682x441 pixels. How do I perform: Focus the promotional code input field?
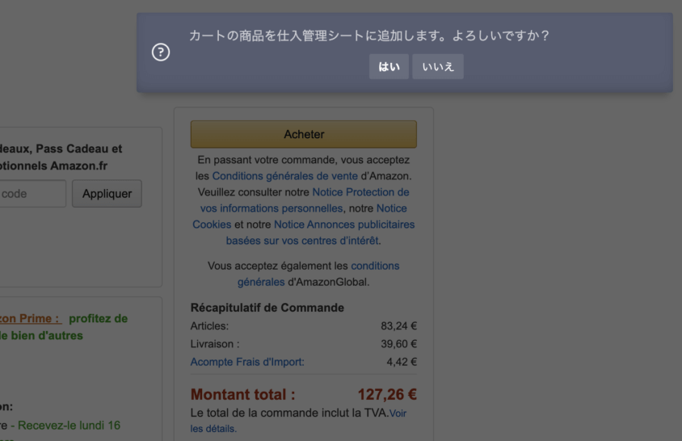click(31, 194)
